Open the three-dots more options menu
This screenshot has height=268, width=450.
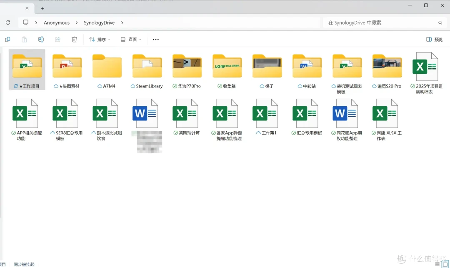155,40
